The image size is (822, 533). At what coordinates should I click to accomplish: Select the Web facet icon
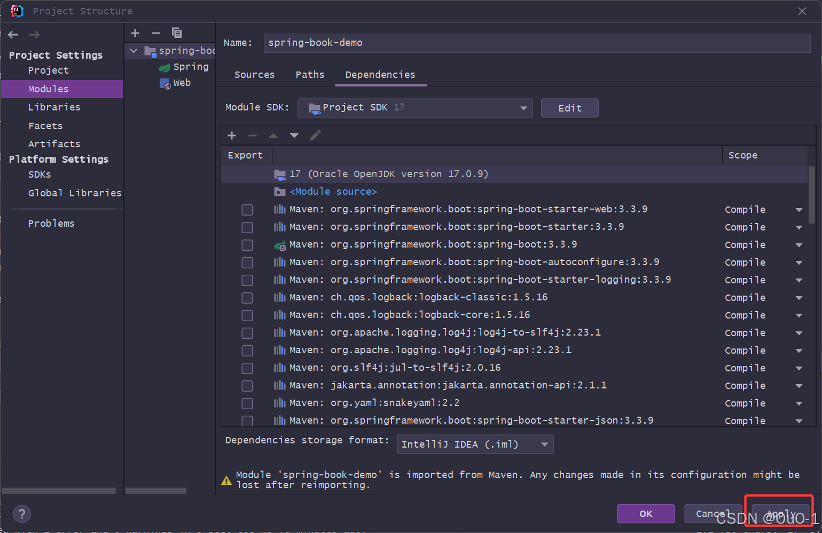click(165, 84)
